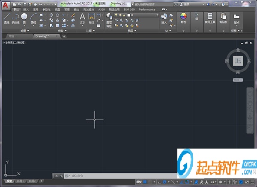257x187 pixels.
Task: Click the WCS button below ViewCube
Action: point(238,80)
